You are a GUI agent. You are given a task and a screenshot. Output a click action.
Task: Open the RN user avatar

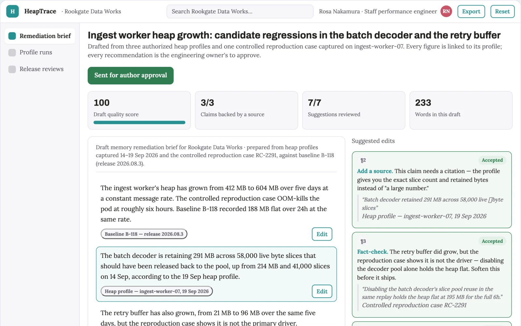(x=446, y=11)
